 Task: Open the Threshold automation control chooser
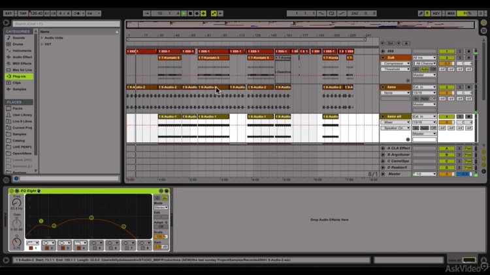(x=395, y=69)
